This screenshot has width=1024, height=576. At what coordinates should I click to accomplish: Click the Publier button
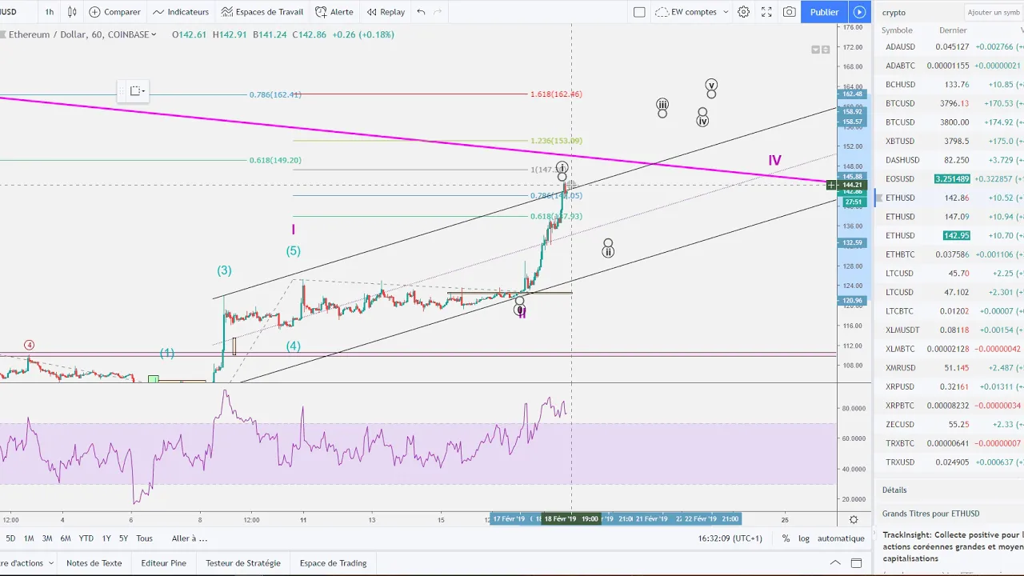coord(824,12)
